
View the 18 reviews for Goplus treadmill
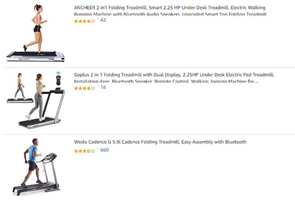103,87
